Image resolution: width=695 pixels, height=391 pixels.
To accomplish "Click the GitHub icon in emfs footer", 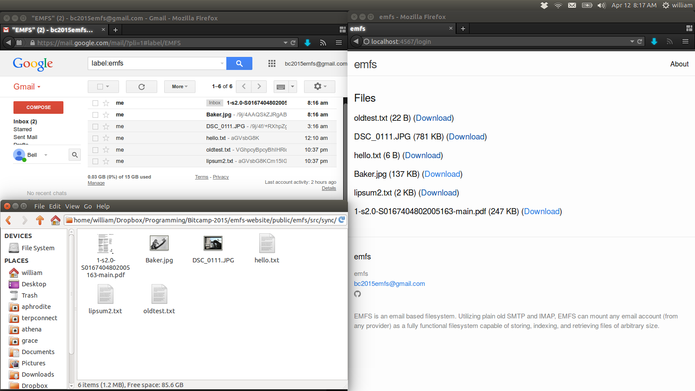I will pyautogui.click(x=357, y=294).
